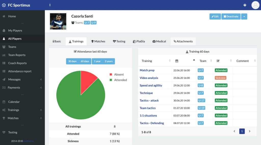Image resolution: width=261 pixels, height=145 pixels.
Task: Click the help question mark icon
Action: tap(245, 5)
